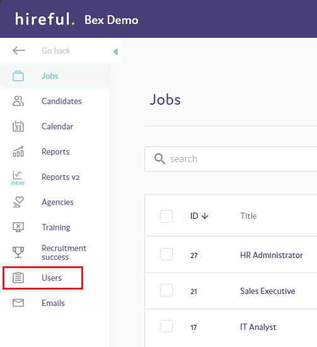Click the Agencies heart-hand icon
Viewport: 317px width, 347px height.
click(x=18, y=202)
